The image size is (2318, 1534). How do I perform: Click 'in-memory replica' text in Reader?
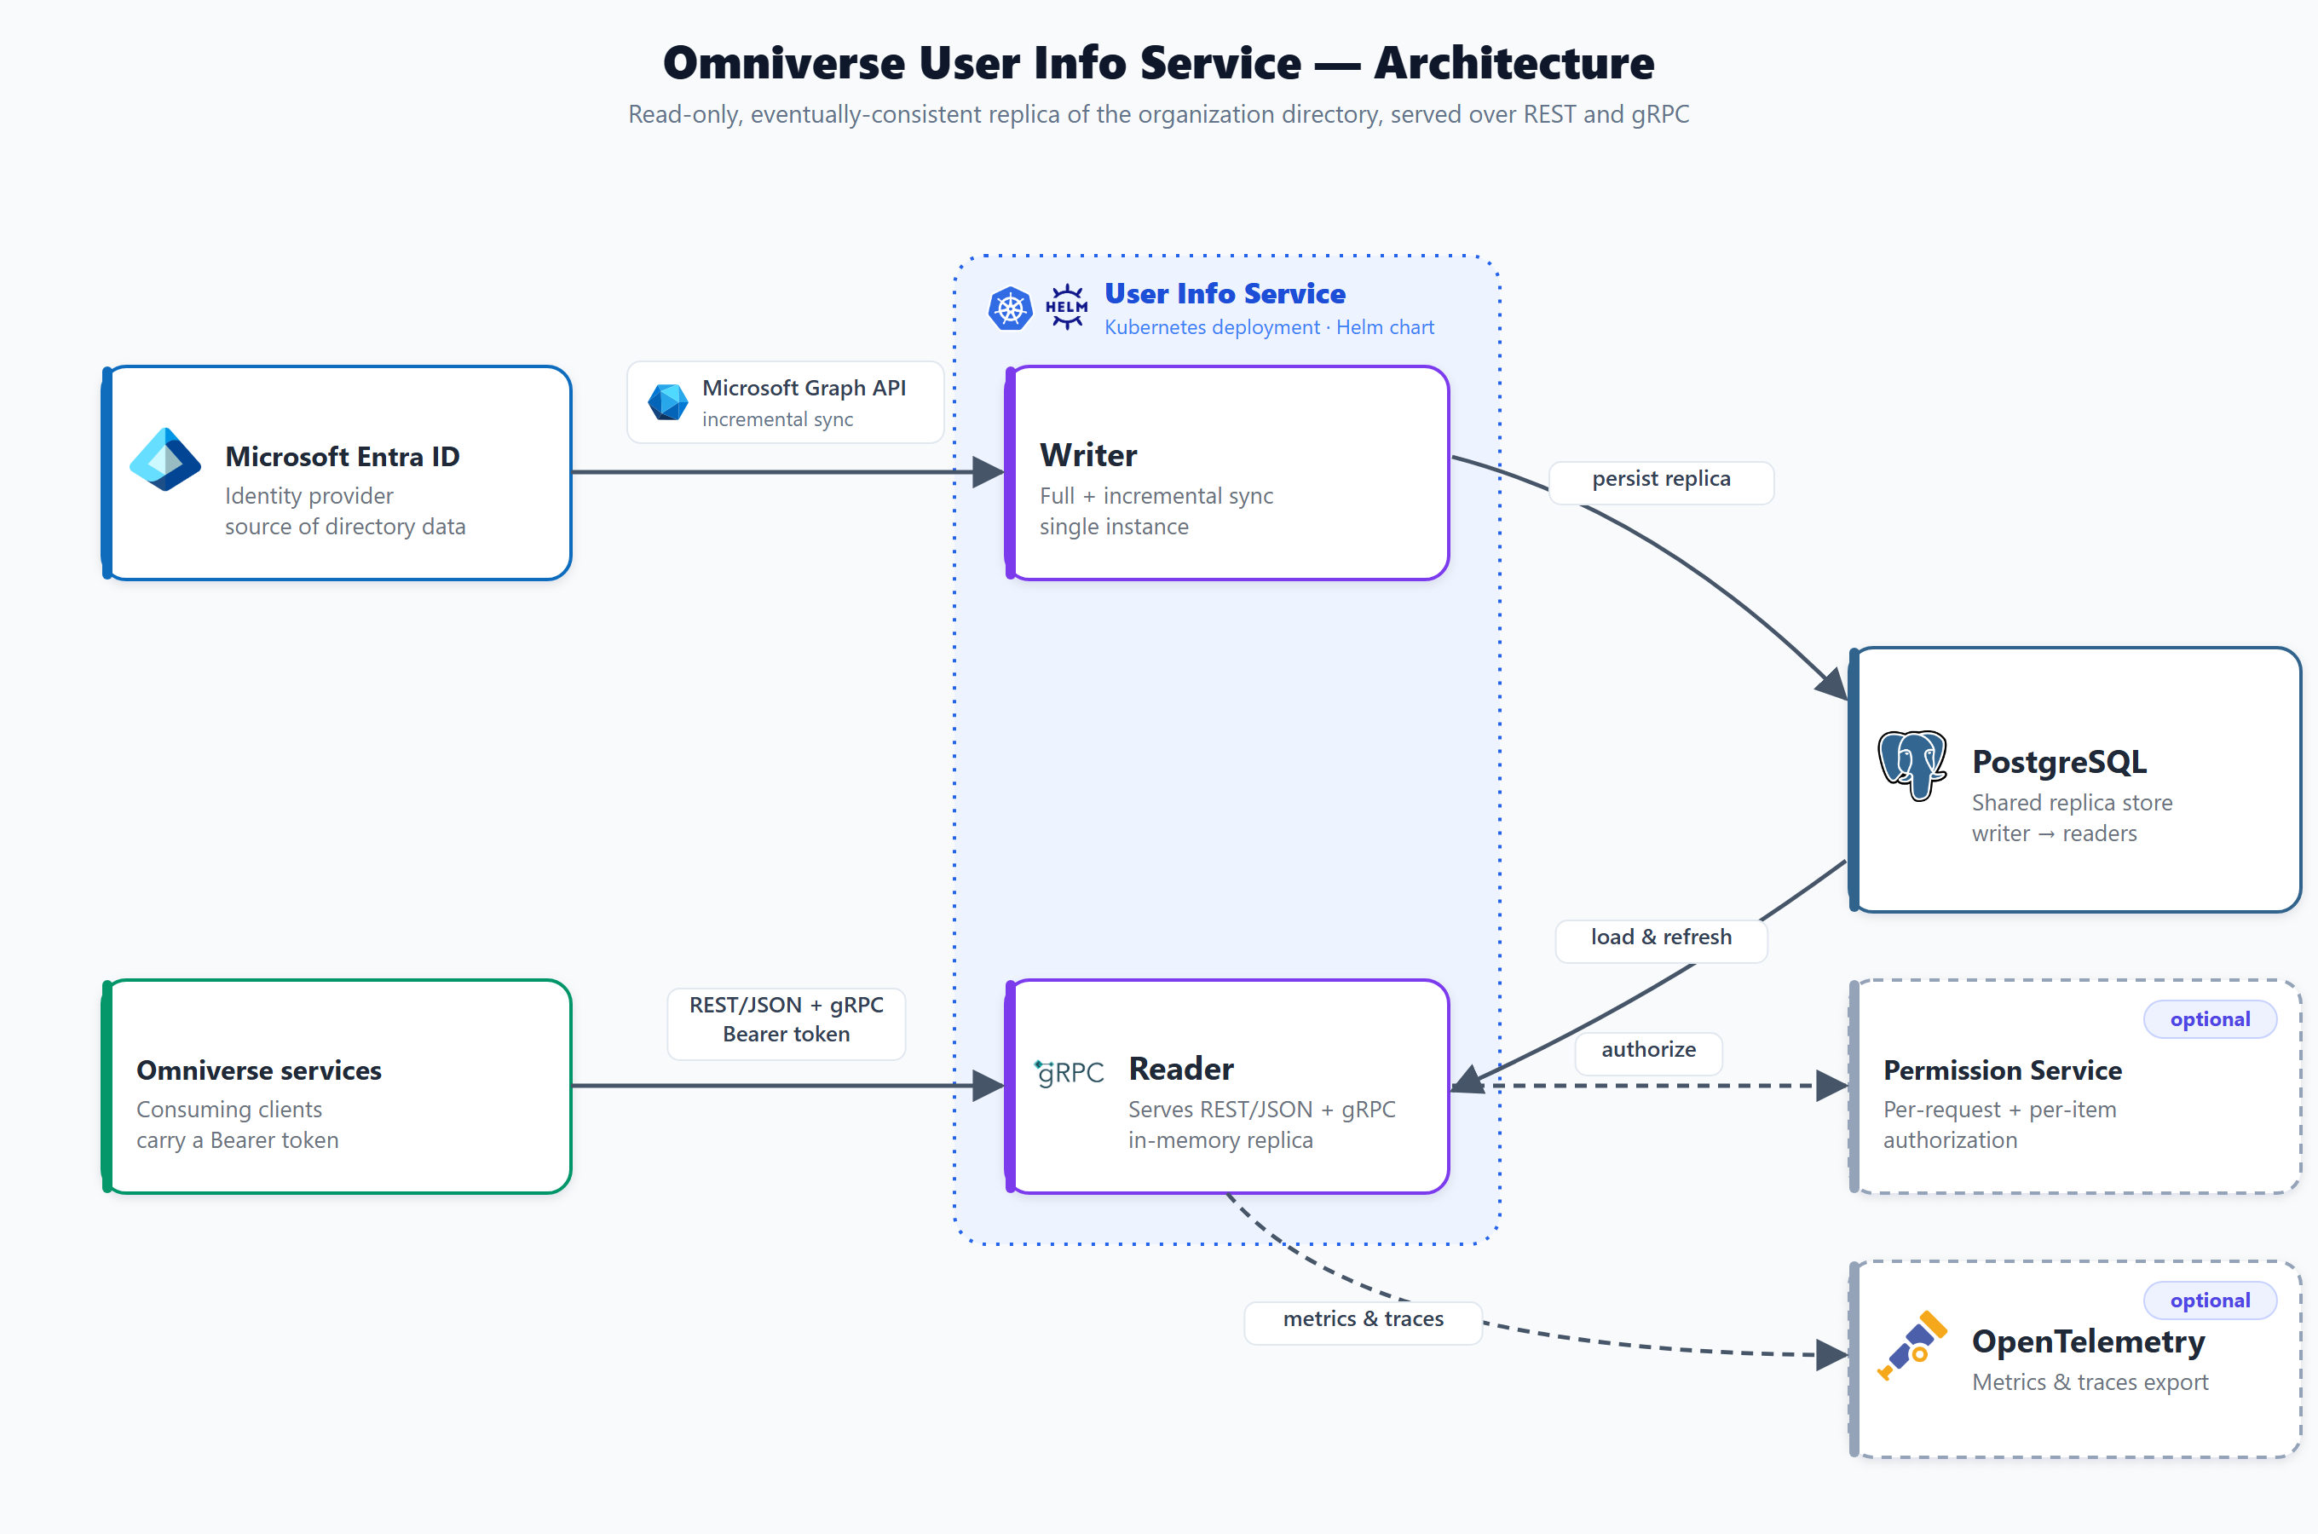(x=1220, y=1141)
